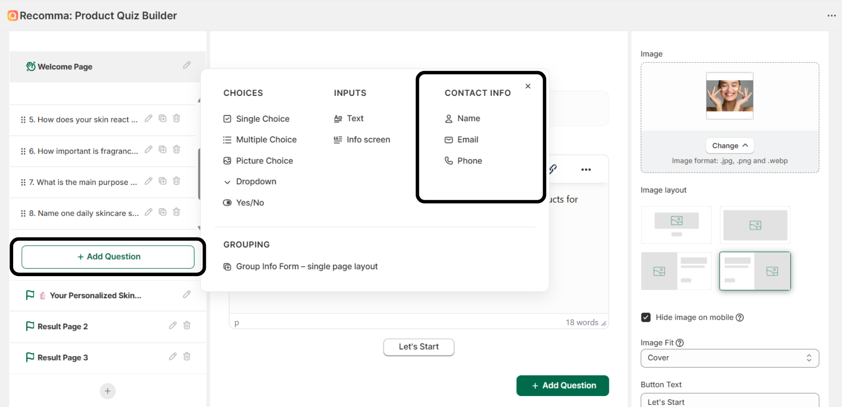Open the three-dots menu in editor toolbar
842x407 pixels.
(586, 169)
